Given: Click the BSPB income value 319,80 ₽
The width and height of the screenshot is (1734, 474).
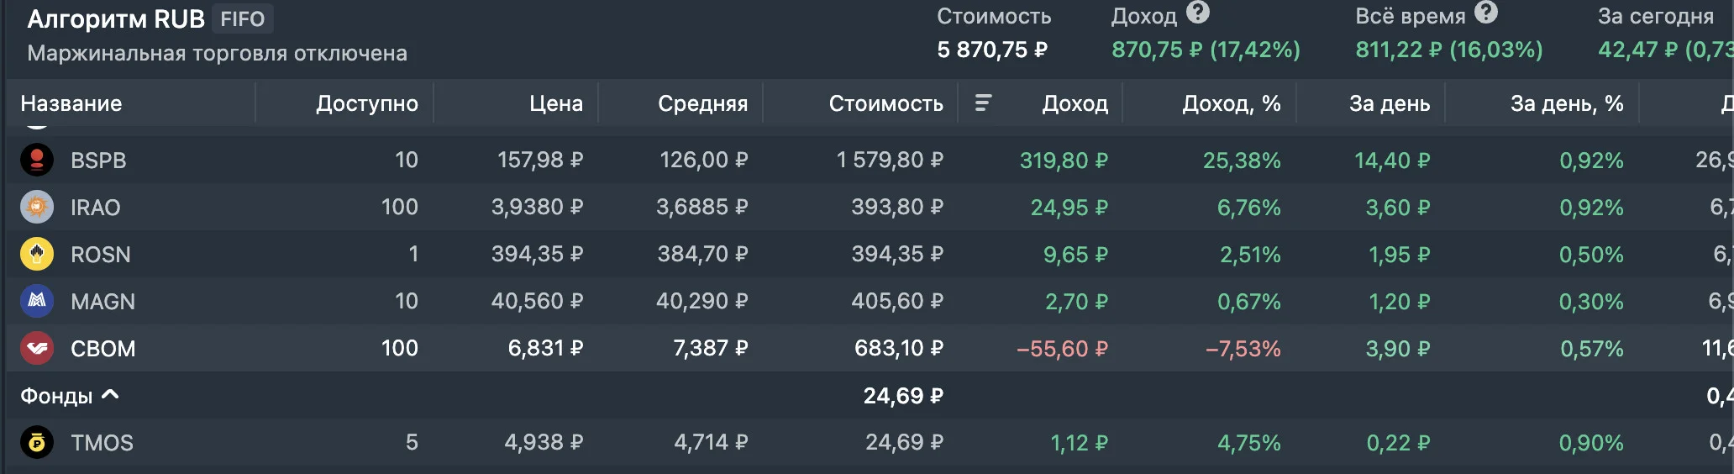Looking at the screenshot, I should (1064, 160).
